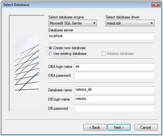Click the "DBA password" label

(x=59, y=76)
